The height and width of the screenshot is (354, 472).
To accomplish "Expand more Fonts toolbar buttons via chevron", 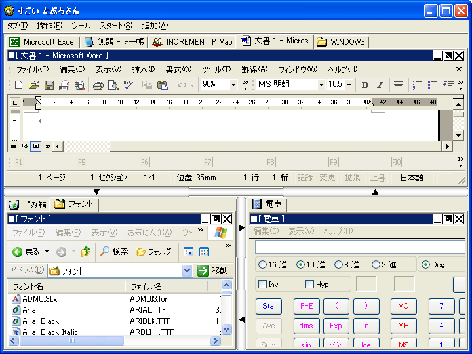I will point(228,246).
